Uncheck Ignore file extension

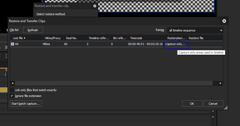[x=12, y=96]
